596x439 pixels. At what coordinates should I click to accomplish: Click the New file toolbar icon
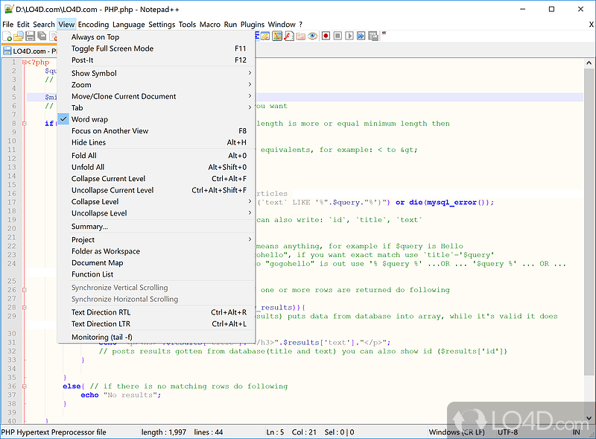point(7,36)
